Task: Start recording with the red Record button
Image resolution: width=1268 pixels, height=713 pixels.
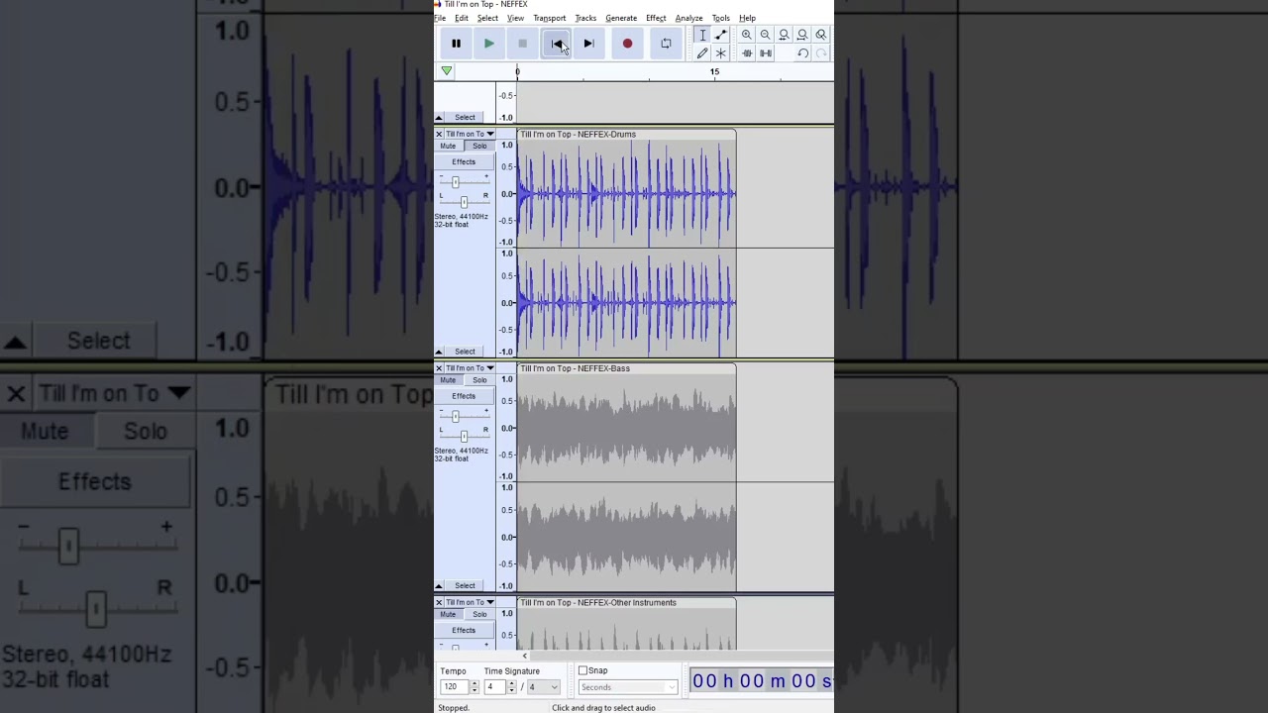Action: [x=627, y=44]
